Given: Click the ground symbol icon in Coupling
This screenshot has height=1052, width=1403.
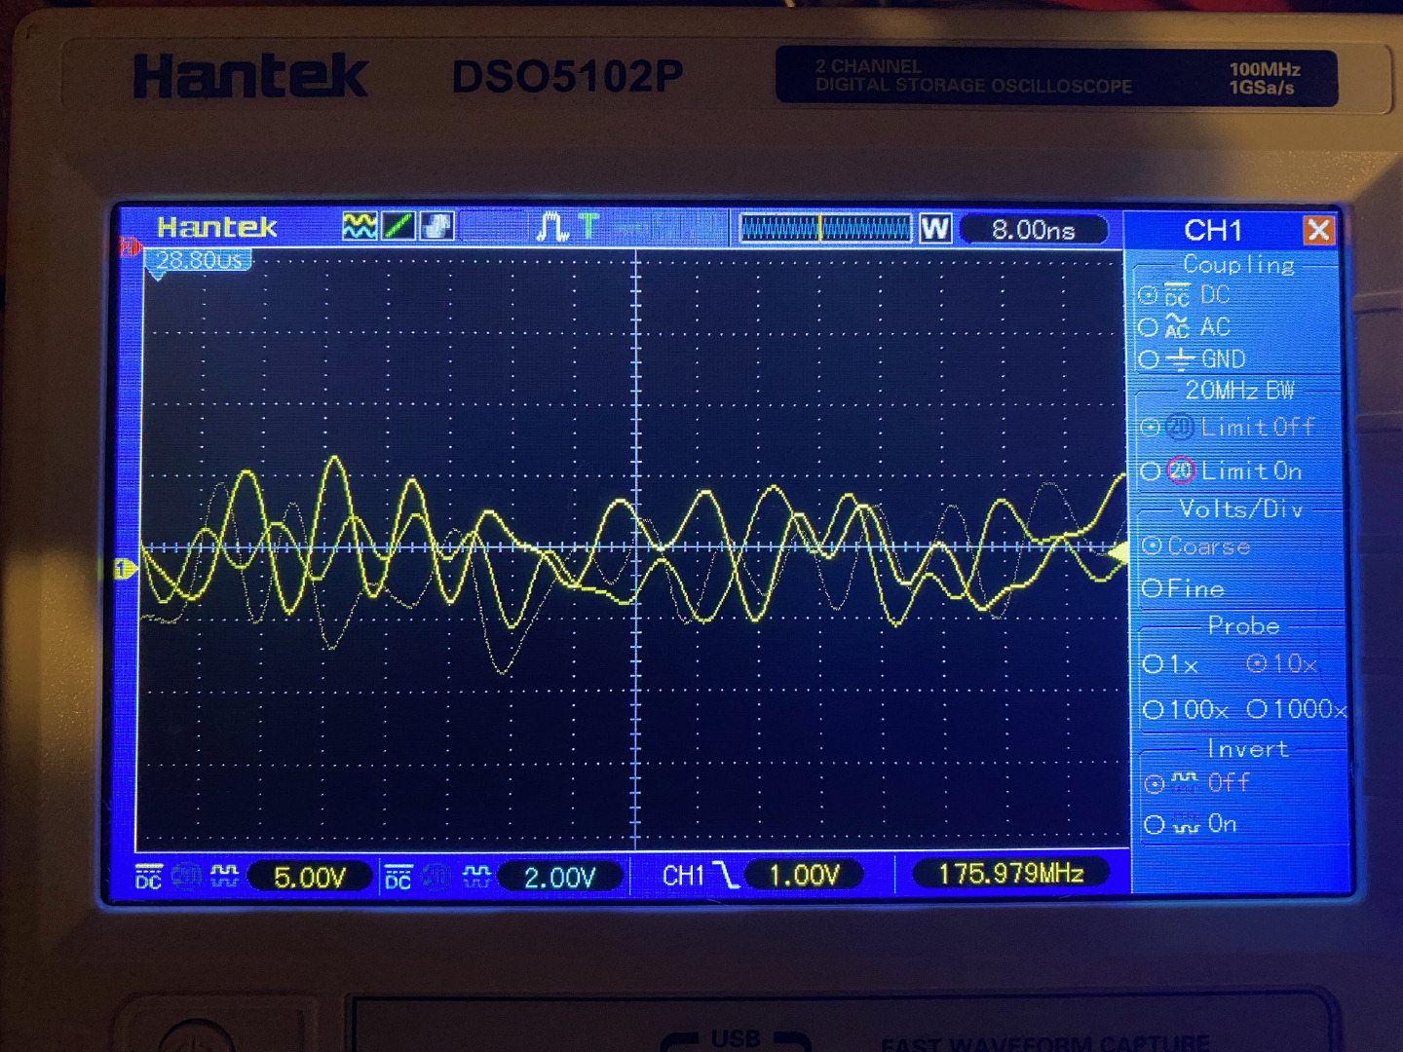Looking at the screenshot, I should (x=1180, y=359).
